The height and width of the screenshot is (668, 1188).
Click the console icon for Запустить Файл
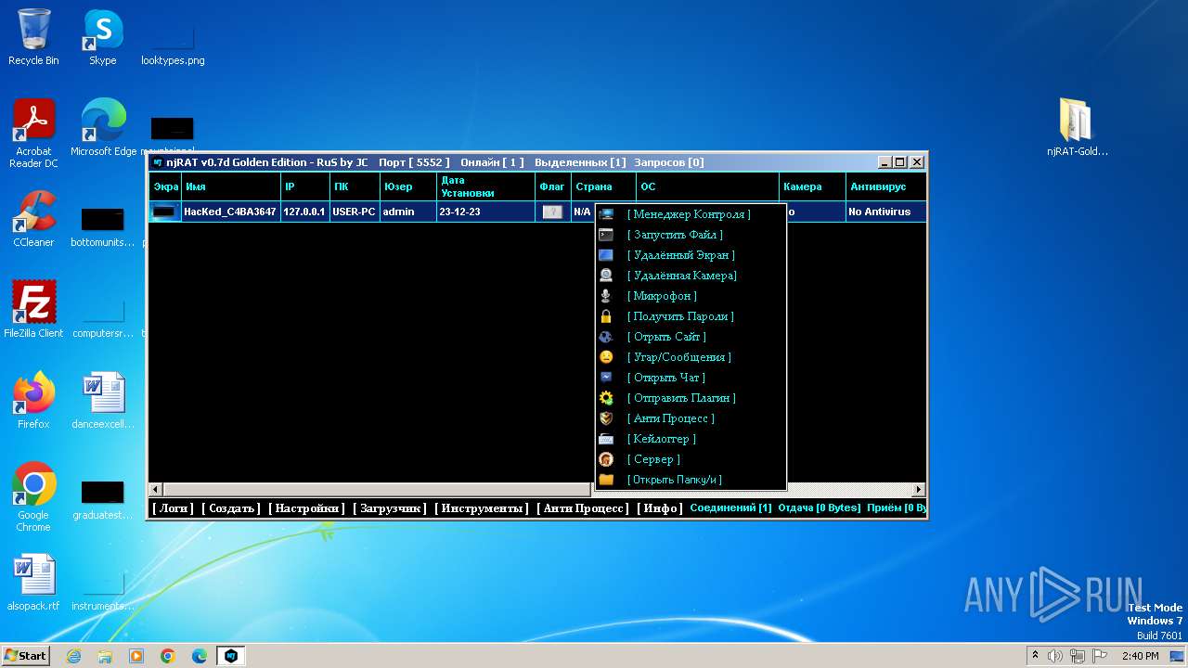click(606, 235)
